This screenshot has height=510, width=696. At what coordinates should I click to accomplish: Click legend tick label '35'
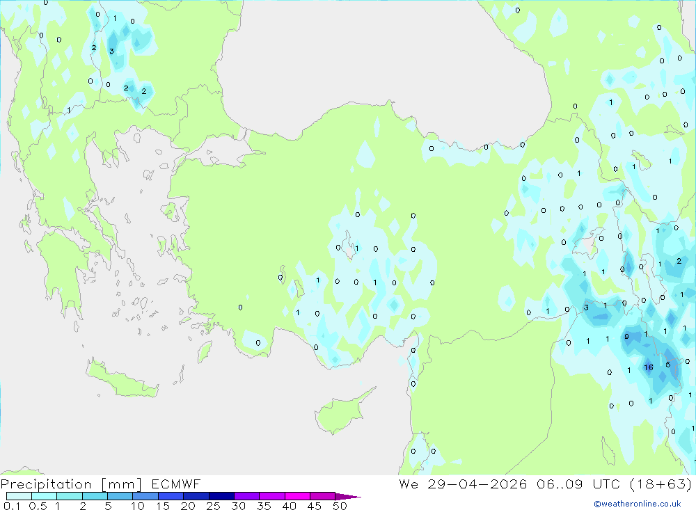coord(264,506)
